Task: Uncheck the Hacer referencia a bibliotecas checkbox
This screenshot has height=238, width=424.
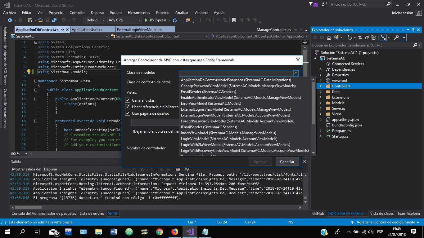Action: point(128,107)
